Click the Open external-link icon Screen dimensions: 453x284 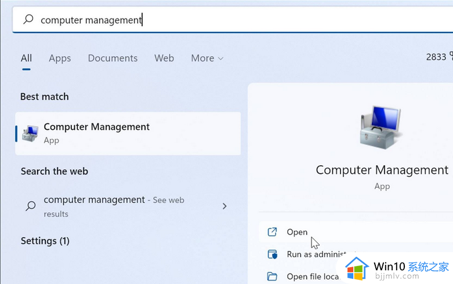272,232
